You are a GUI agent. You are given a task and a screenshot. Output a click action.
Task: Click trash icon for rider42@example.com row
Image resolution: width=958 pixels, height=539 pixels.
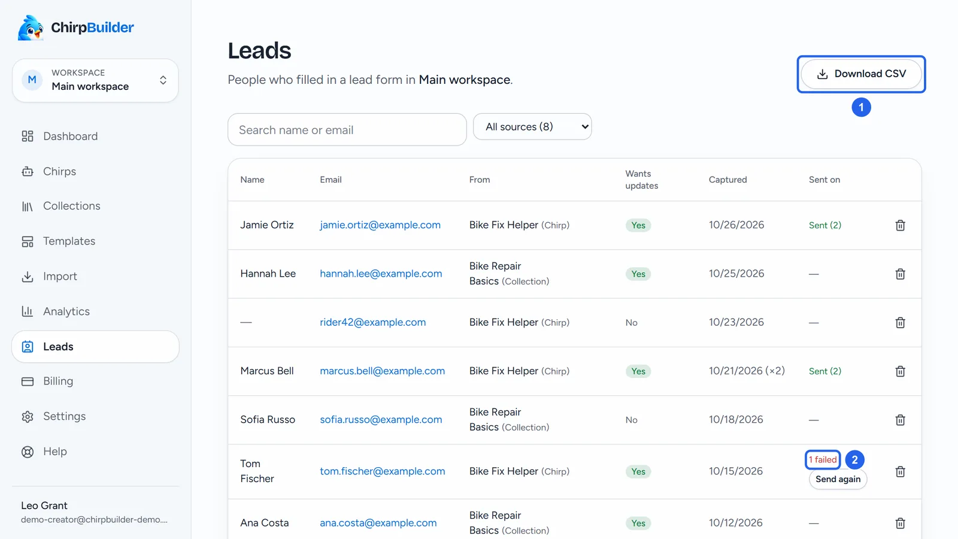click(x=900, y=322)
